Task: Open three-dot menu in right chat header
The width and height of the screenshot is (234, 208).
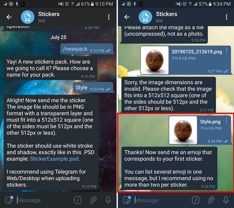Action: click(x=227, y=17)
